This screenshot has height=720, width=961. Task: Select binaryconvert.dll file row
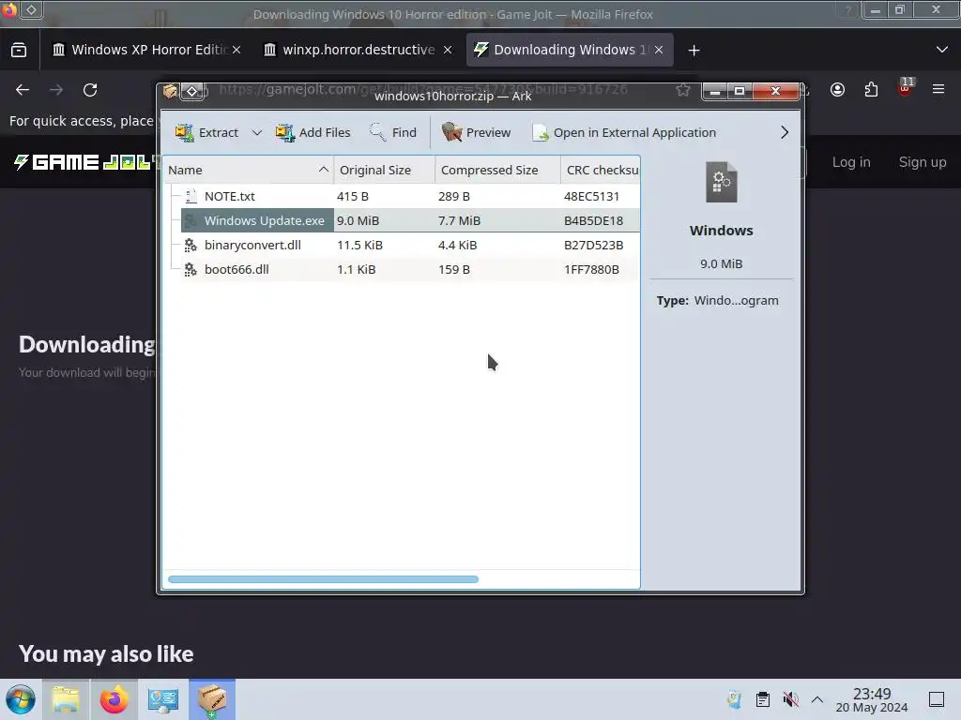(x=401, y=245)
